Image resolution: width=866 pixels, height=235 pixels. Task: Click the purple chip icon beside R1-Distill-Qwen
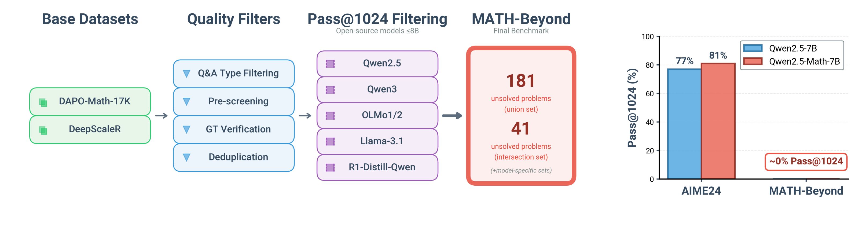coord(330,167)
